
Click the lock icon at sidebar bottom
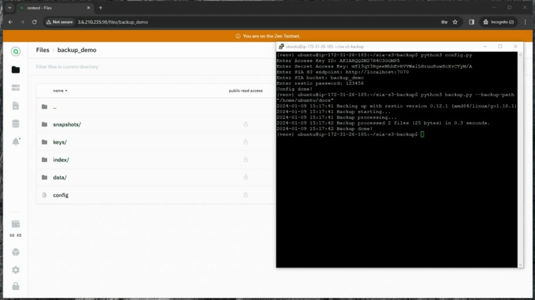15,286
